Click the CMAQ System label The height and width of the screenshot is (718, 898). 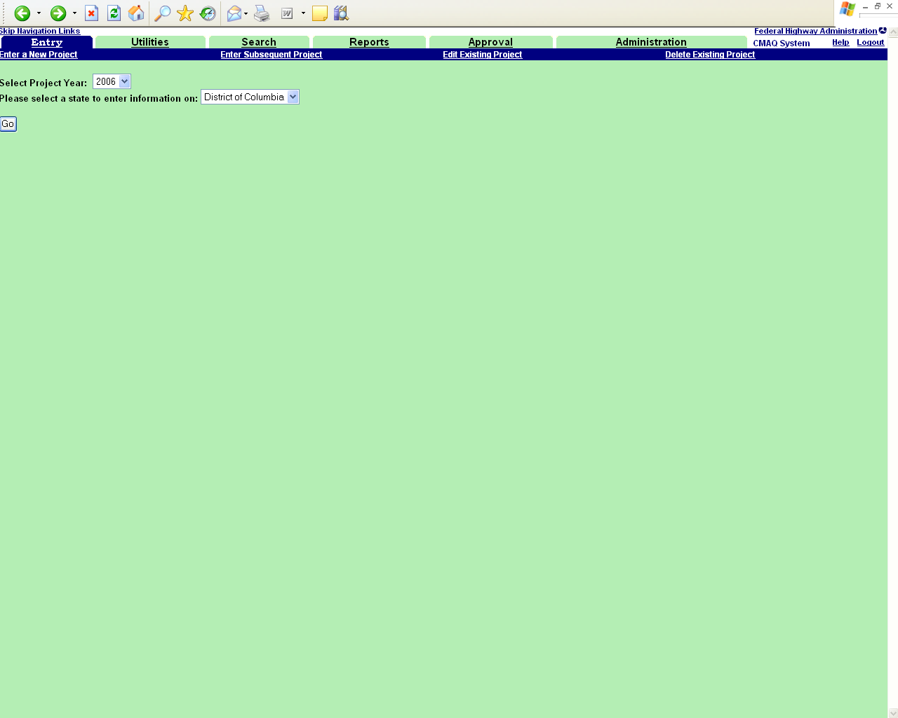[x=781, y=43]
